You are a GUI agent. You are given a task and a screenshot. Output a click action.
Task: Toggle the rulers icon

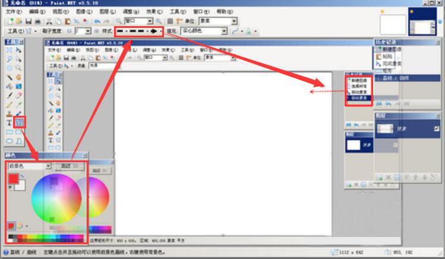[179, 21]
